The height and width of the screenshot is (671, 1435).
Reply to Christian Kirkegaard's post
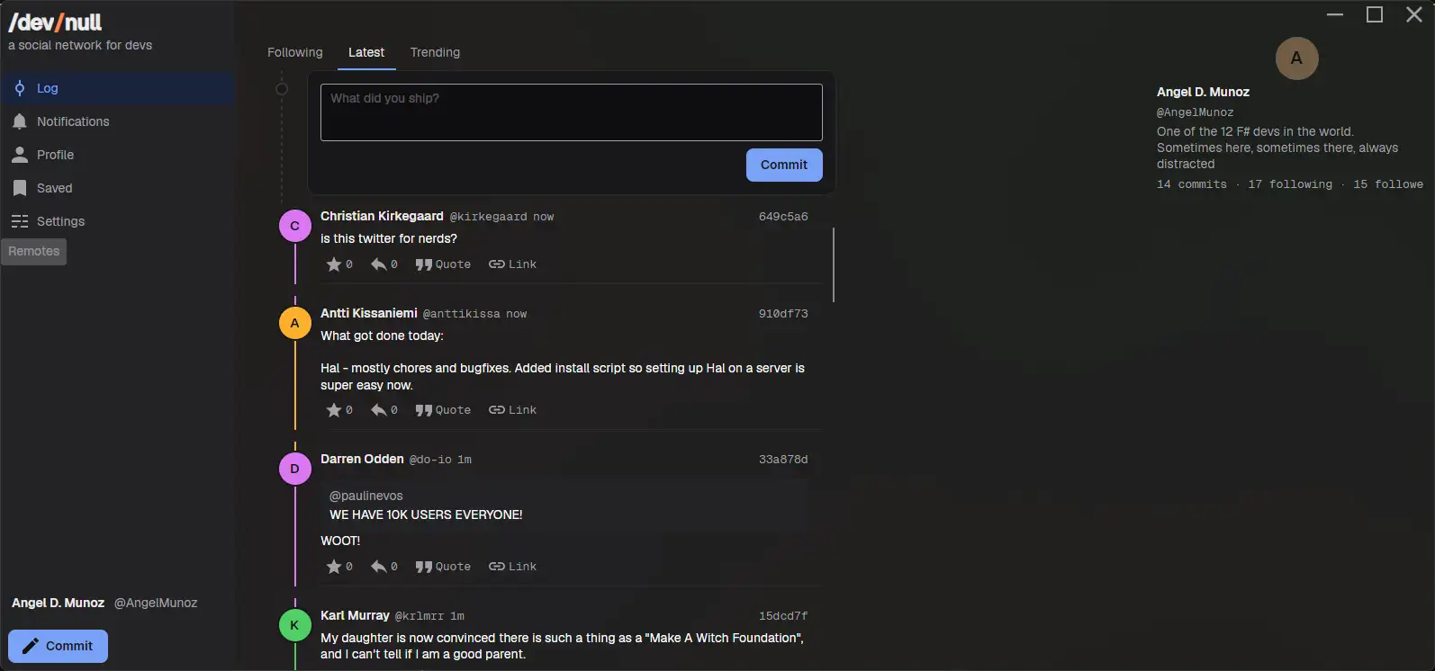384,264
